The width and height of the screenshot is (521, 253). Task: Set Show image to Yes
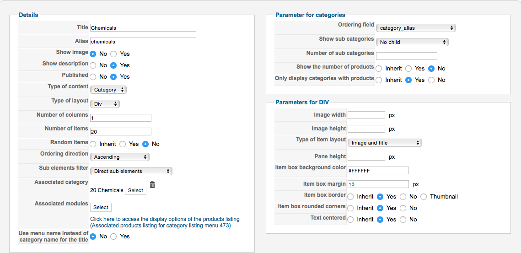[x=114, y=54]
